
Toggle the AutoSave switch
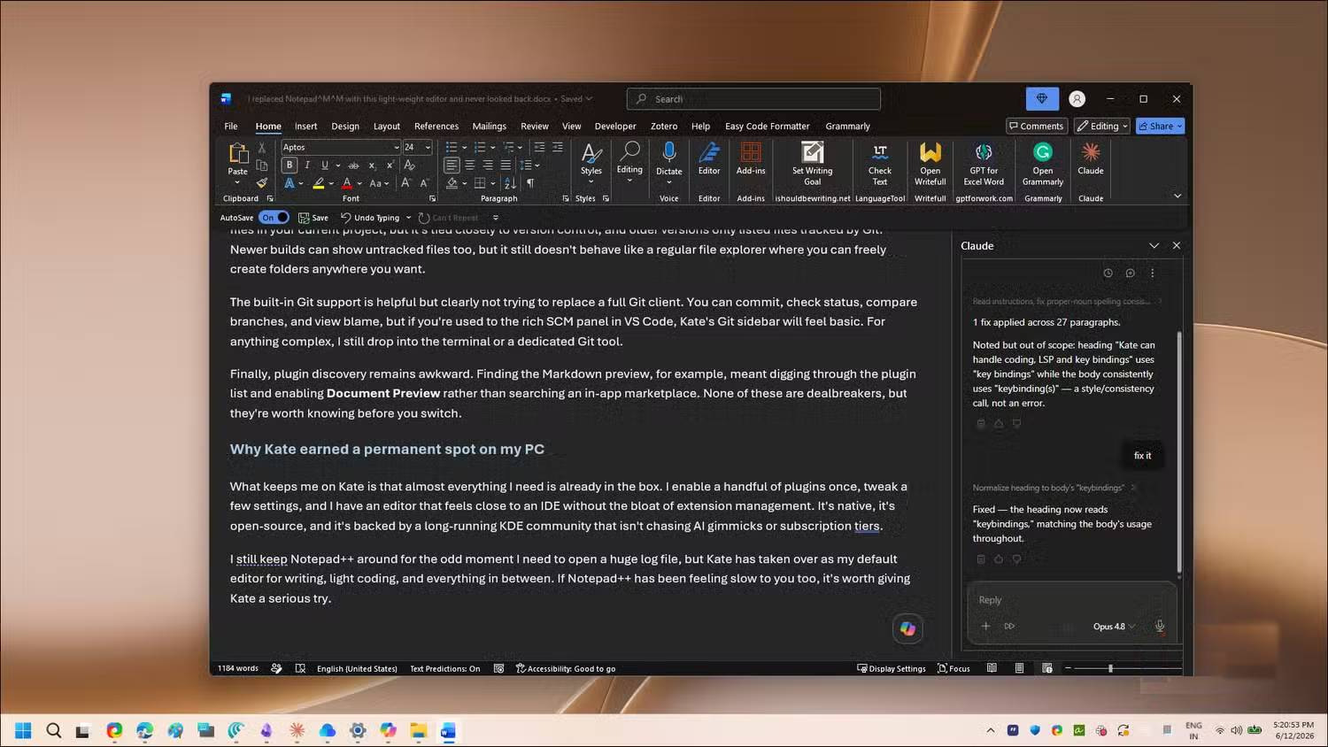pos(274,217)
